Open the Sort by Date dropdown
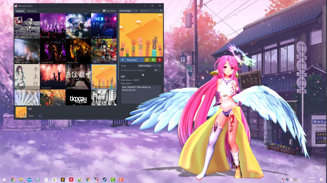Viewport: 327px width, 183px height. click(128, 11)
